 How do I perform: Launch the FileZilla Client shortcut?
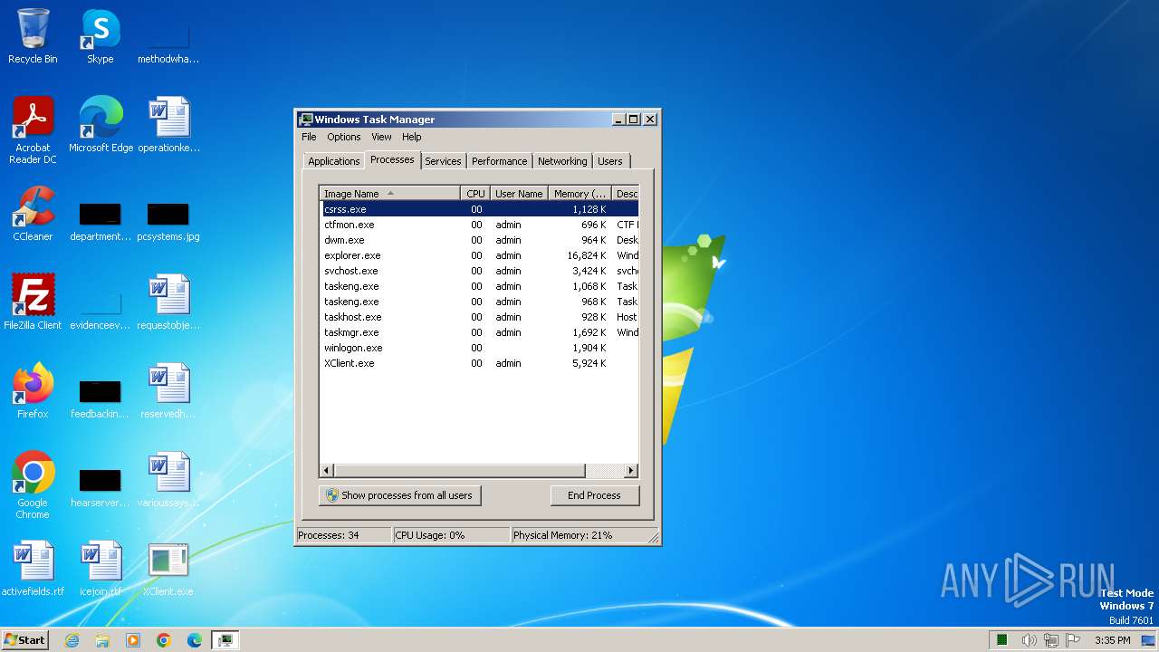pos(33,302)
